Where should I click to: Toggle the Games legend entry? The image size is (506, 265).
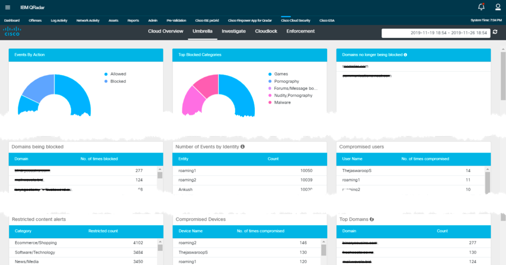point(280,74)
